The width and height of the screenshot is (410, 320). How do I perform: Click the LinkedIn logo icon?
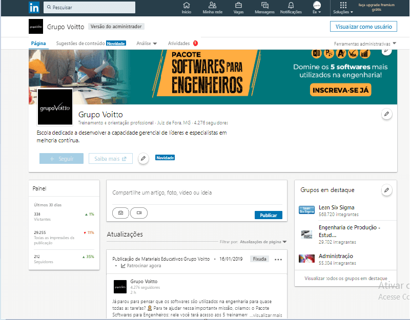coord(34,7)
